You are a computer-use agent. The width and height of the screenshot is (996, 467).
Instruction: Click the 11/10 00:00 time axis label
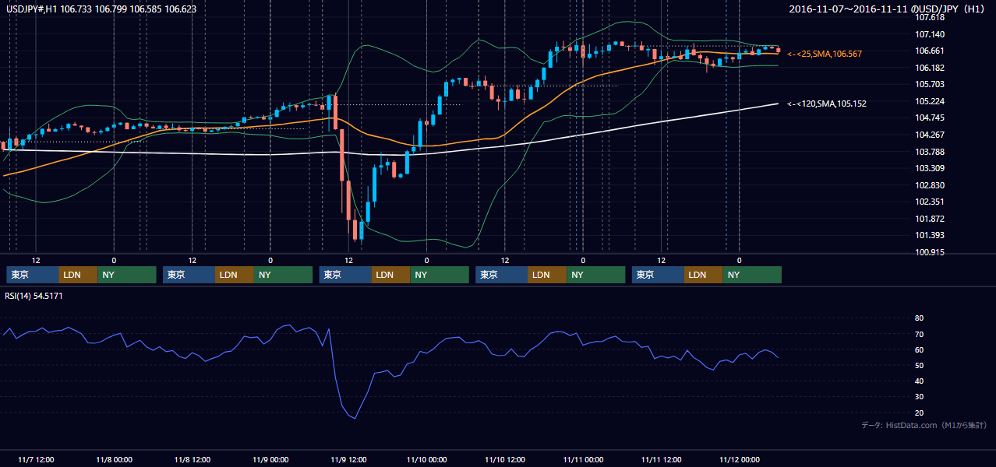pos(426,460)
